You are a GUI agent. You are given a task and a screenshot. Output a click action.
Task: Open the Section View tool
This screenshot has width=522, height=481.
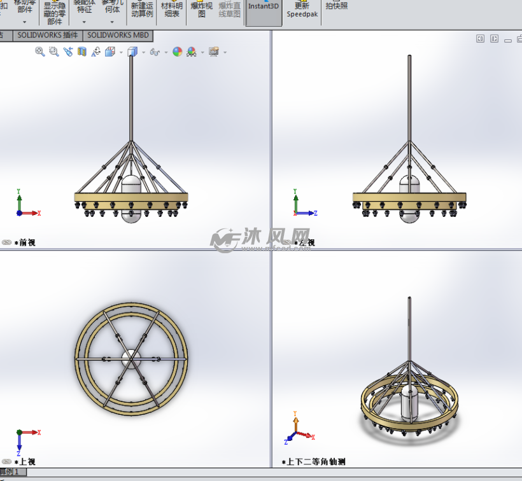[x=82, y=52]
